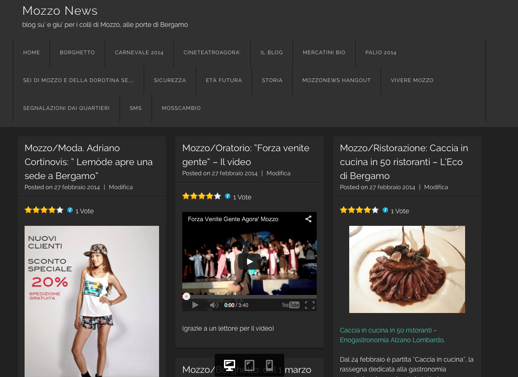Open the Borghetto menu item

pyautogui.click(x=77, y=53)
